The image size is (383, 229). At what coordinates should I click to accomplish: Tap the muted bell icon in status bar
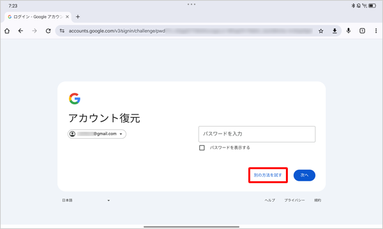[x=359, y=6]
